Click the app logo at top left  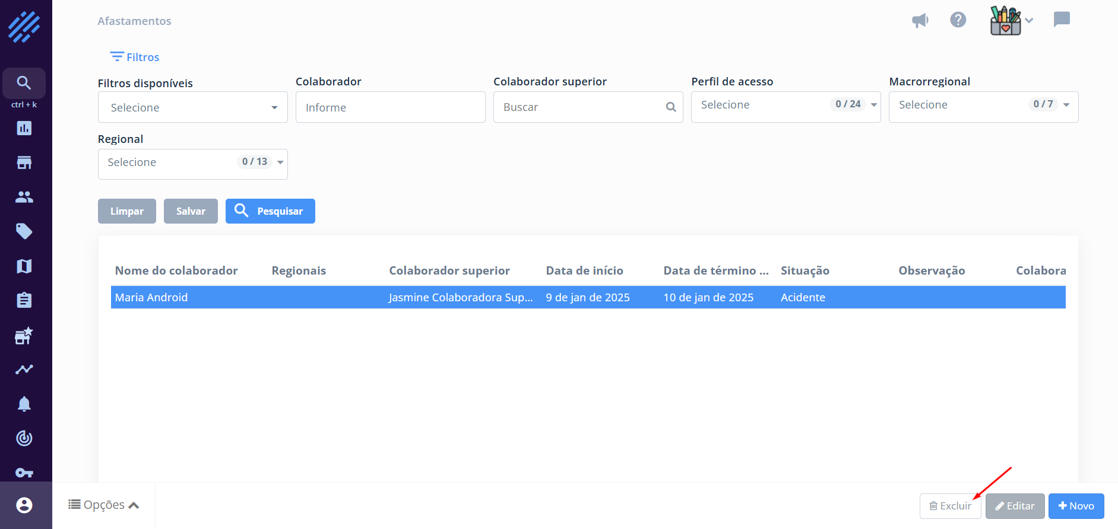[x=24, y=27]
